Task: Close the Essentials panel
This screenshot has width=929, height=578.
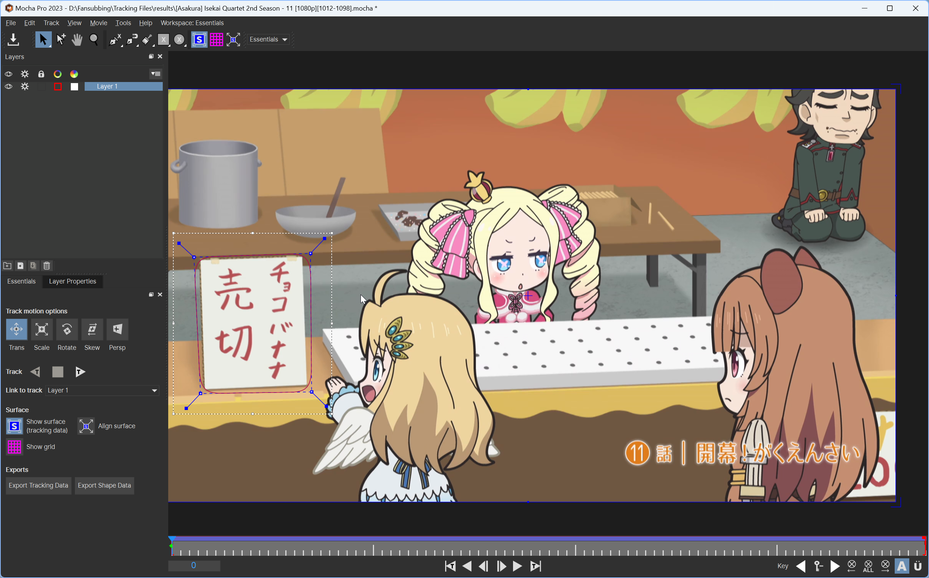Action: (160, 294)
